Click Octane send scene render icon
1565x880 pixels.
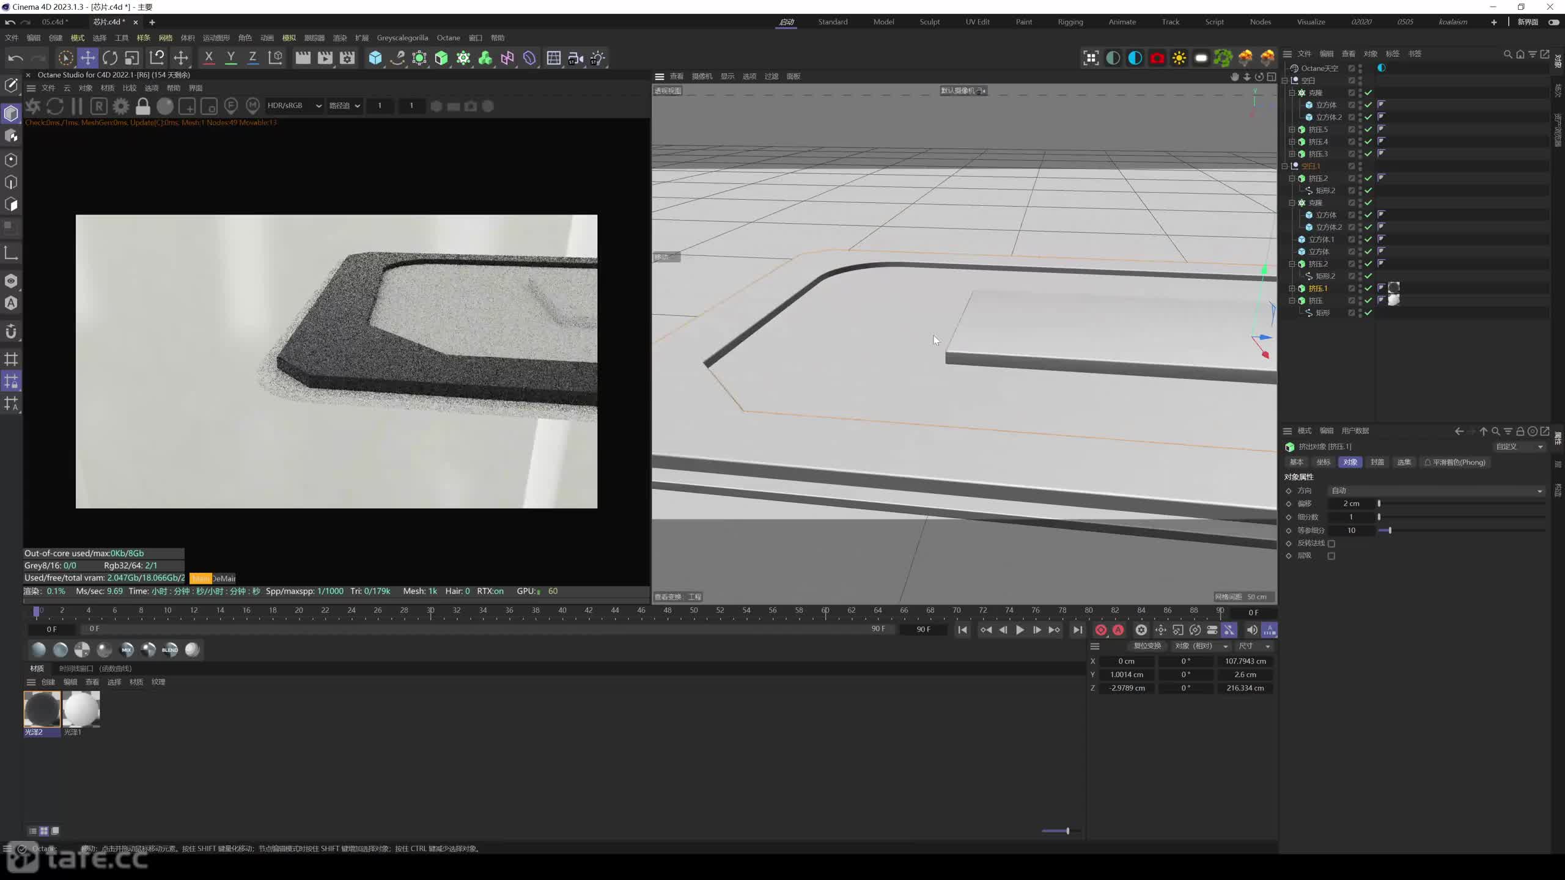pos(33,106)
